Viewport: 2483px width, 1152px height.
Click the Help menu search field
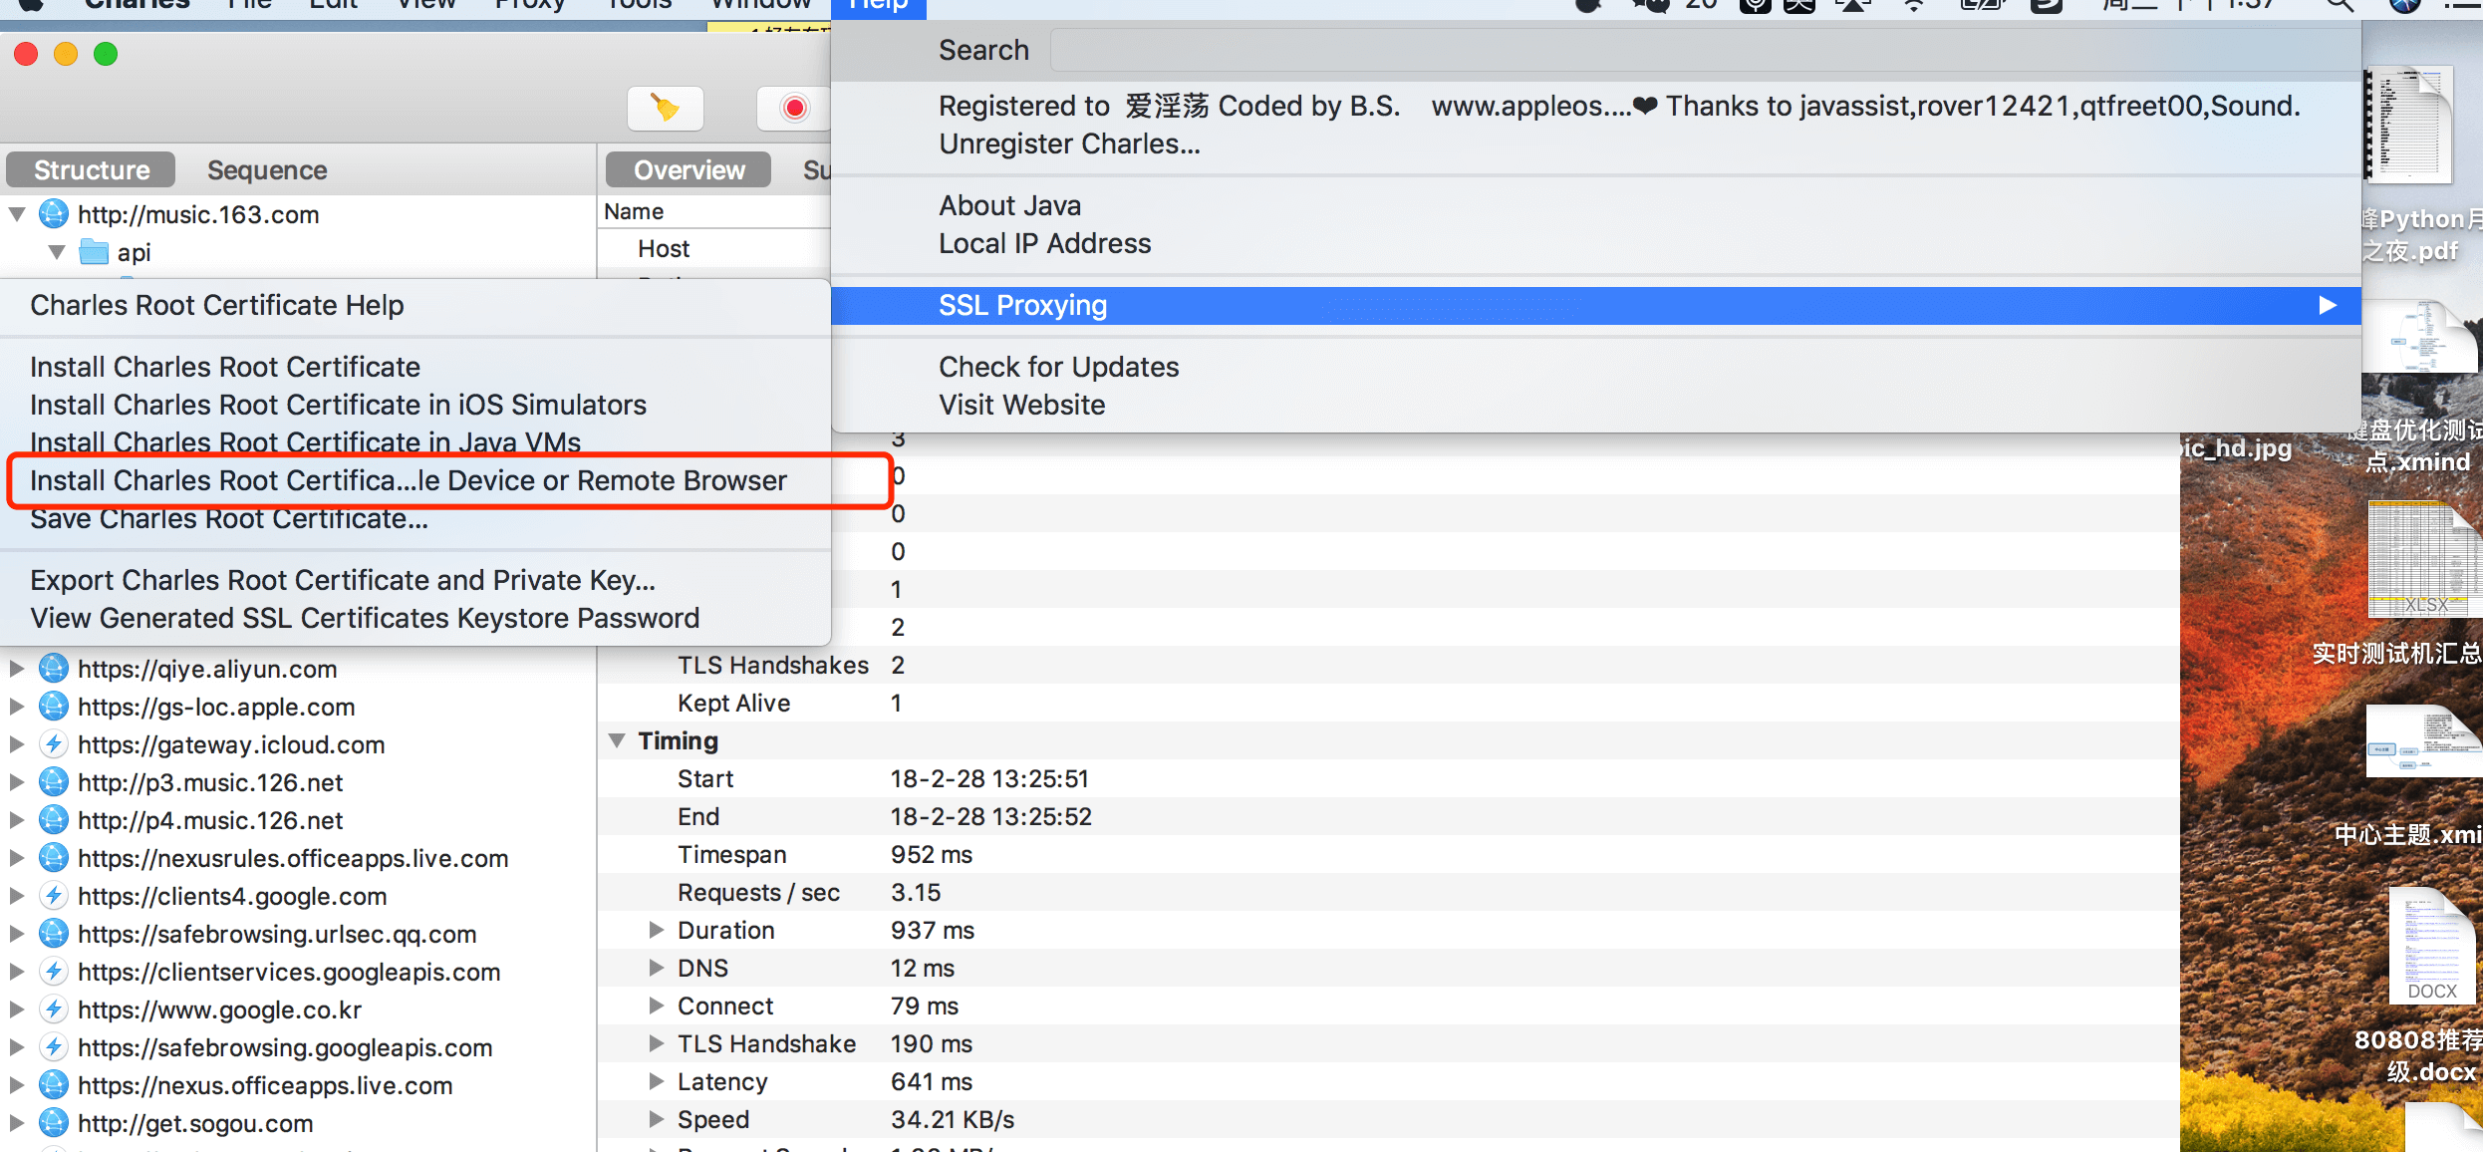click(x=1704, y=50)
